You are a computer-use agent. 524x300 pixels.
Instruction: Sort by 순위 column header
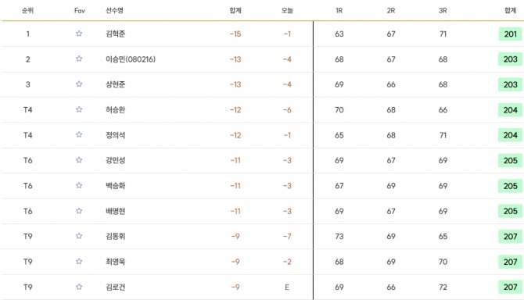click(x=27, y=10)
